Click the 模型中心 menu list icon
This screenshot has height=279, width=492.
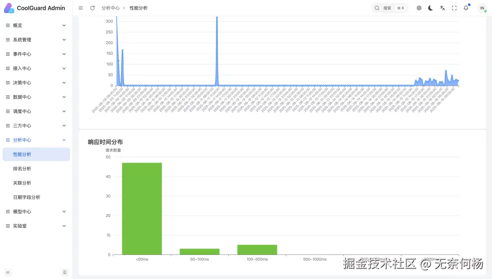pos(8,212)
